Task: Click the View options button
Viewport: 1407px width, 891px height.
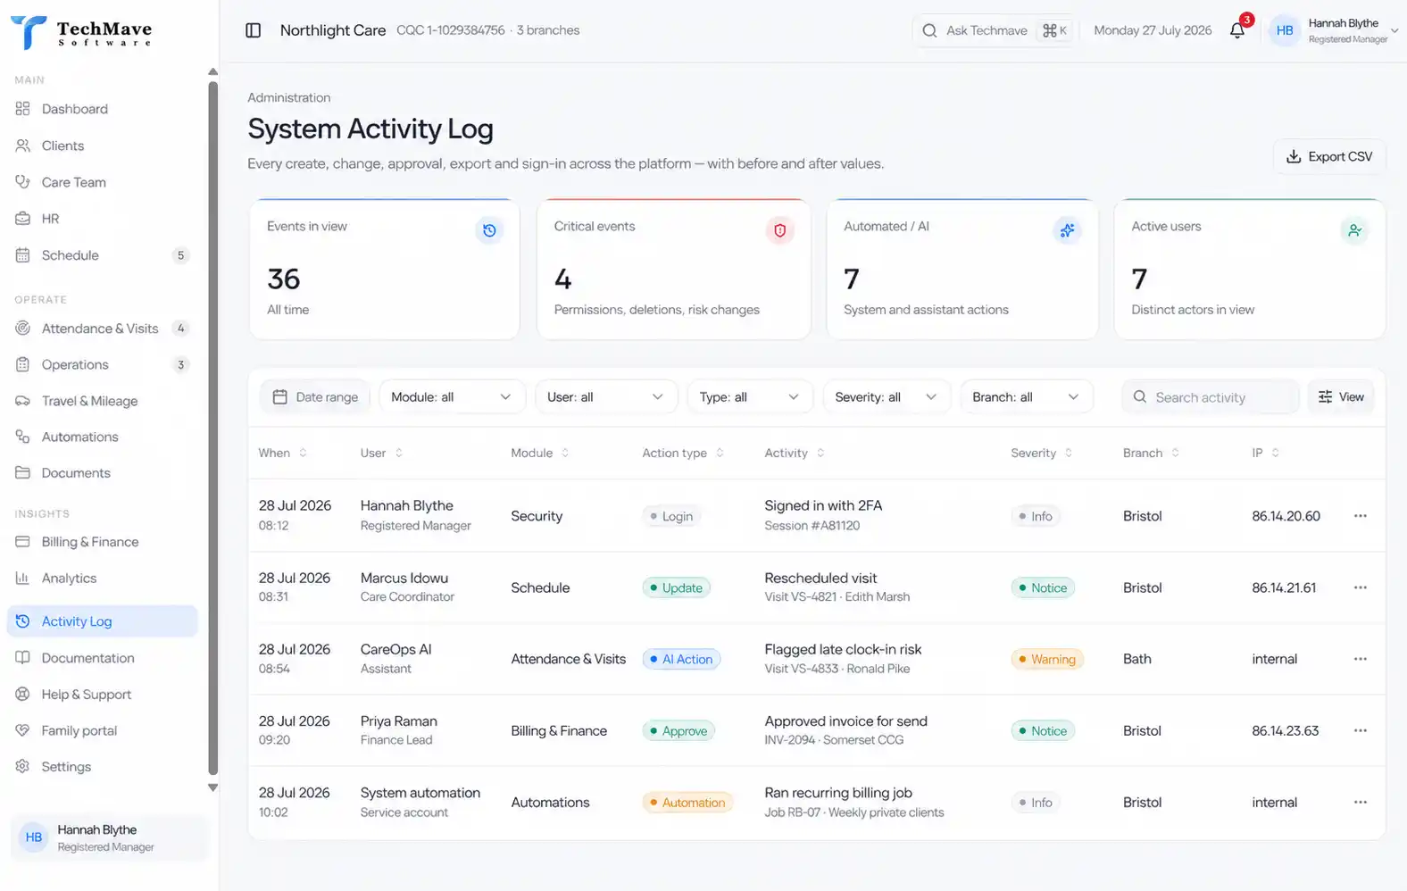Action: pyautogui.click(x=1341, y=397)
